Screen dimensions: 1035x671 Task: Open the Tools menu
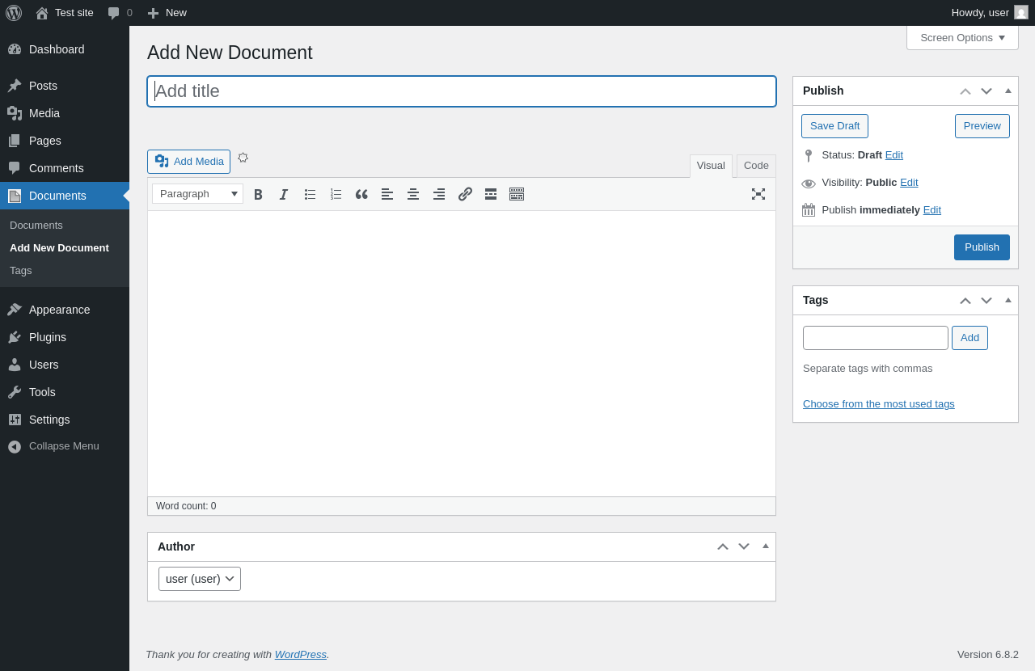click(x=65, y=392)
